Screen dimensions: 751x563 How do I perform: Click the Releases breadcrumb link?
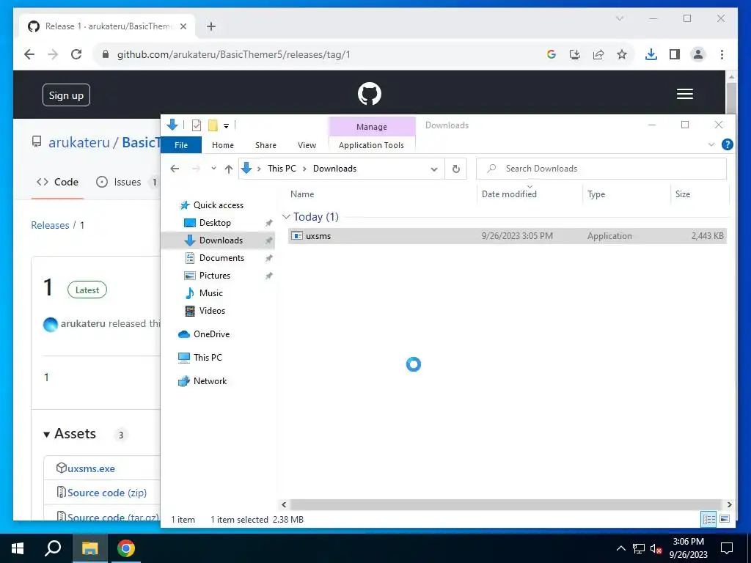[x=50, y=225]
